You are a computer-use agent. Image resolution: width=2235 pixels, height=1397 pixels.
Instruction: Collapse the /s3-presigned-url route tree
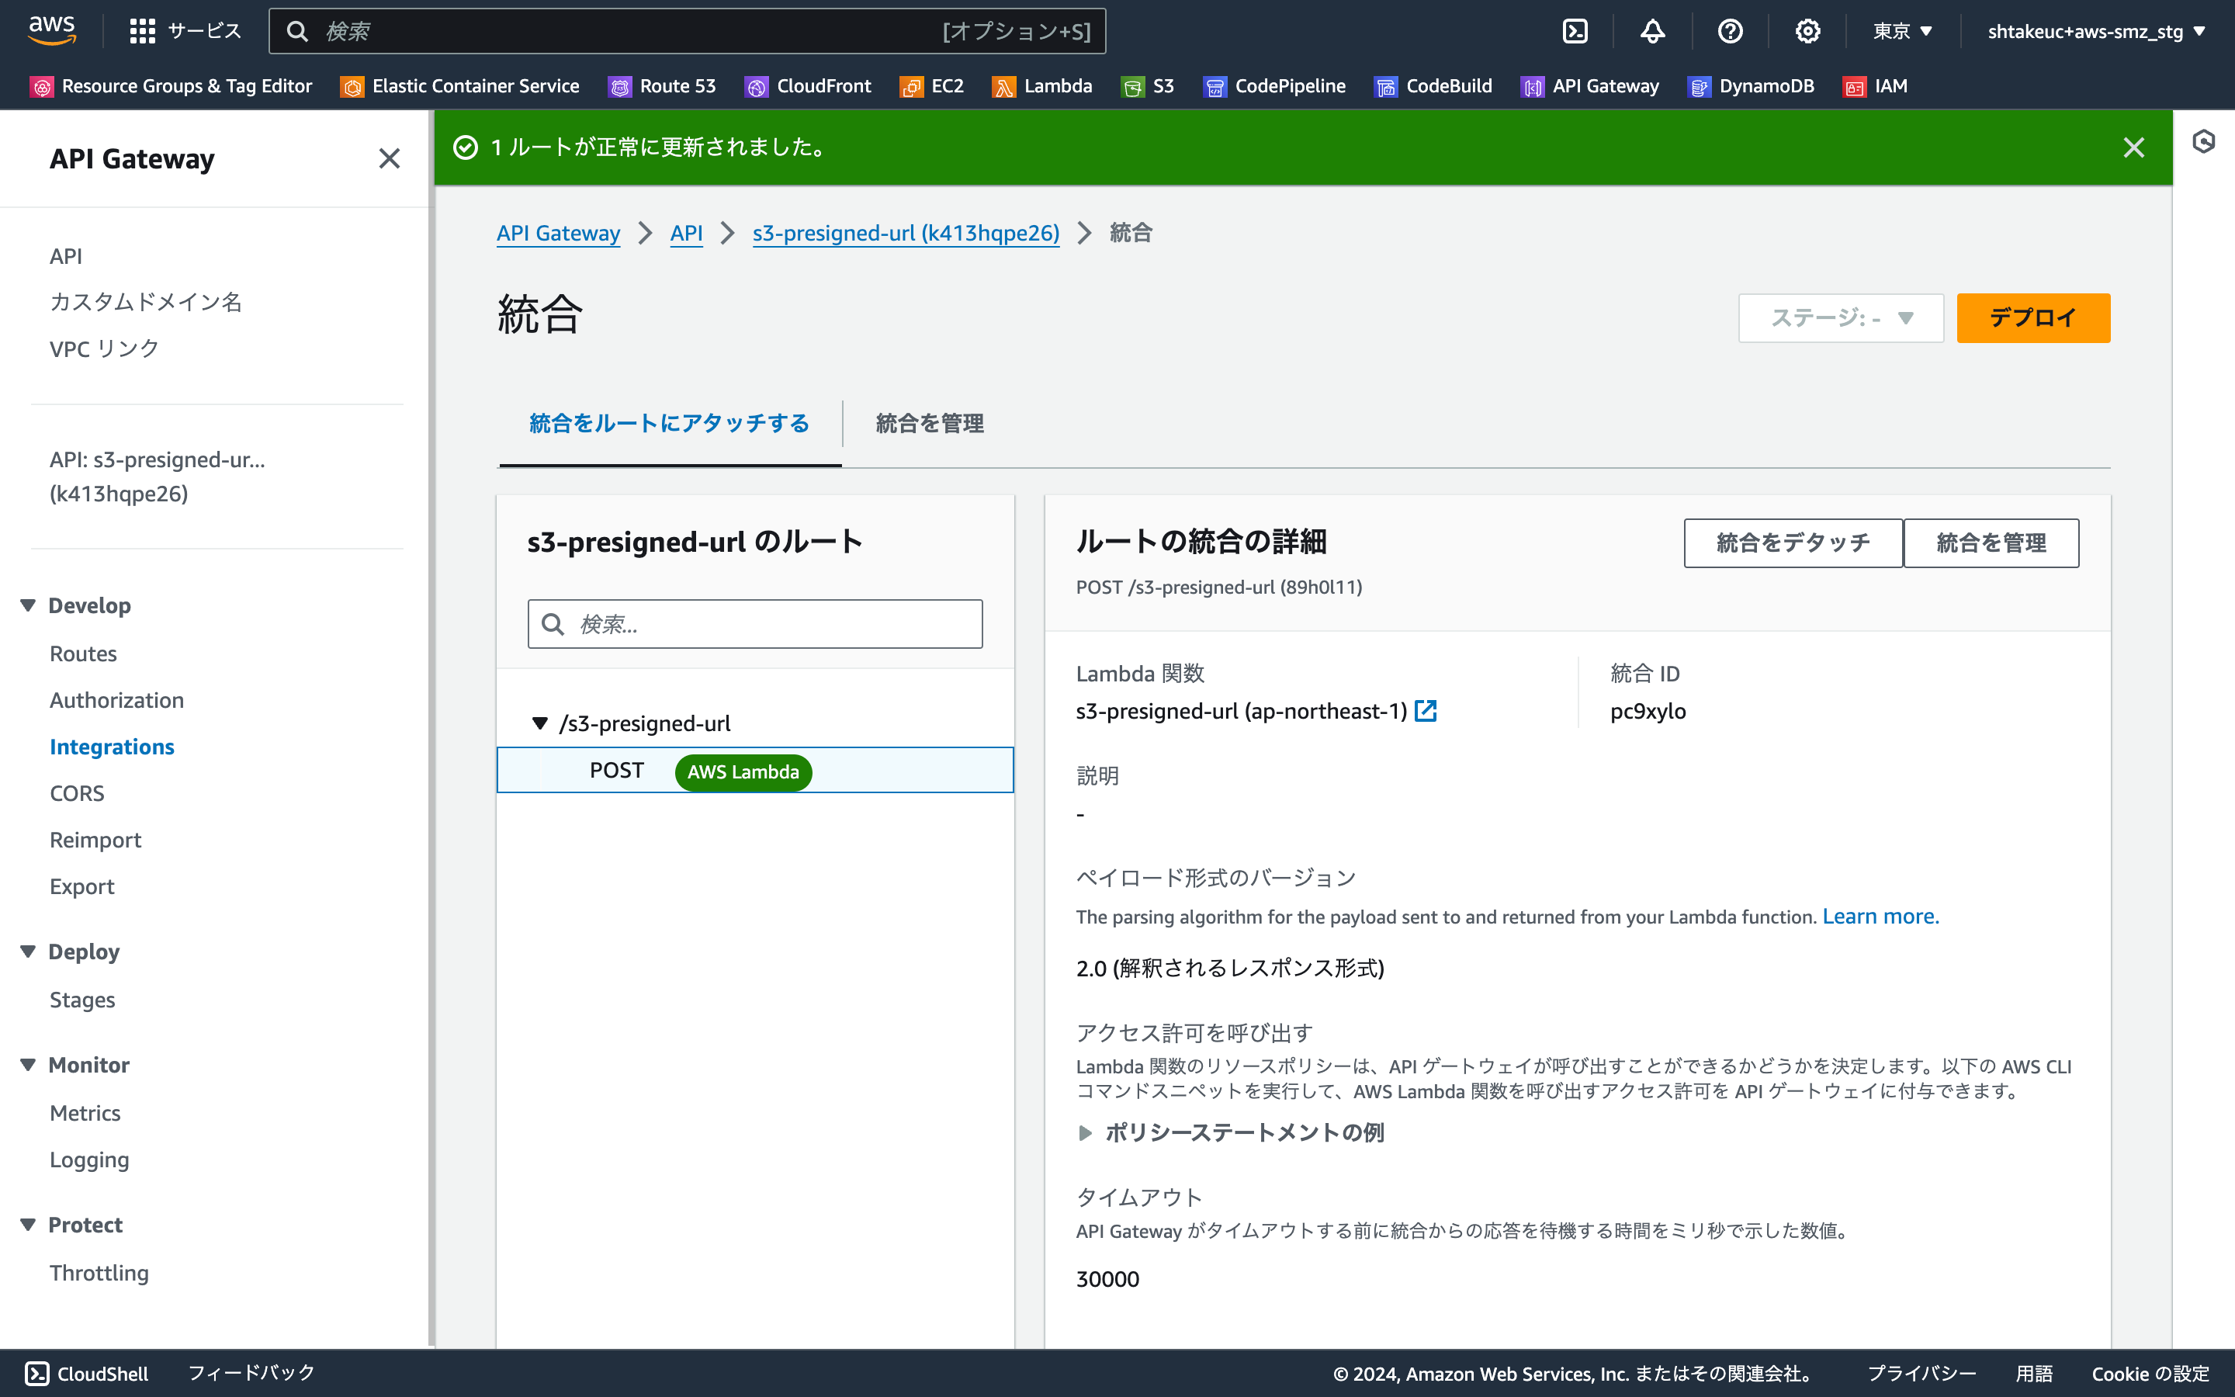pos(540,723)
